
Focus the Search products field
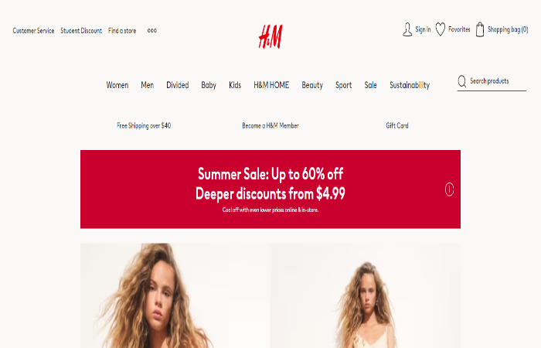(x=492, y=81)
